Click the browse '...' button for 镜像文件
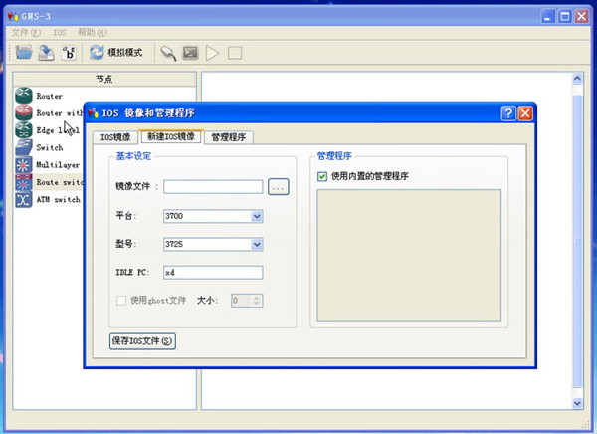The height and width of the screenshot is (434, 597). click(x=278, y=186)
